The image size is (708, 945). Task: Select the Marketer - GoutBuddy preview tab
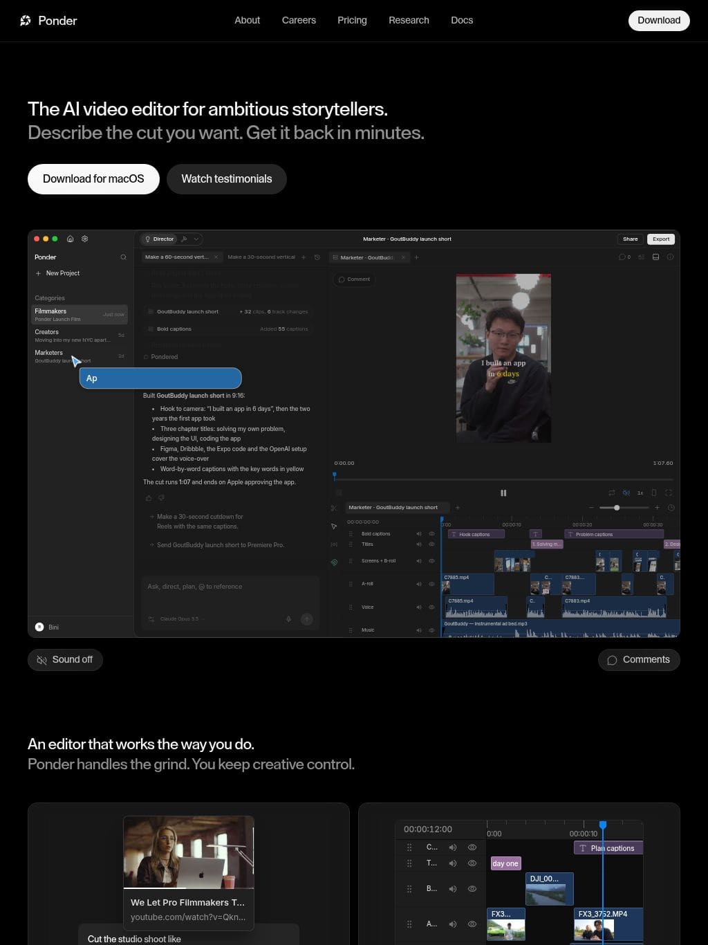pyautogui.click(x=370, y=257)
